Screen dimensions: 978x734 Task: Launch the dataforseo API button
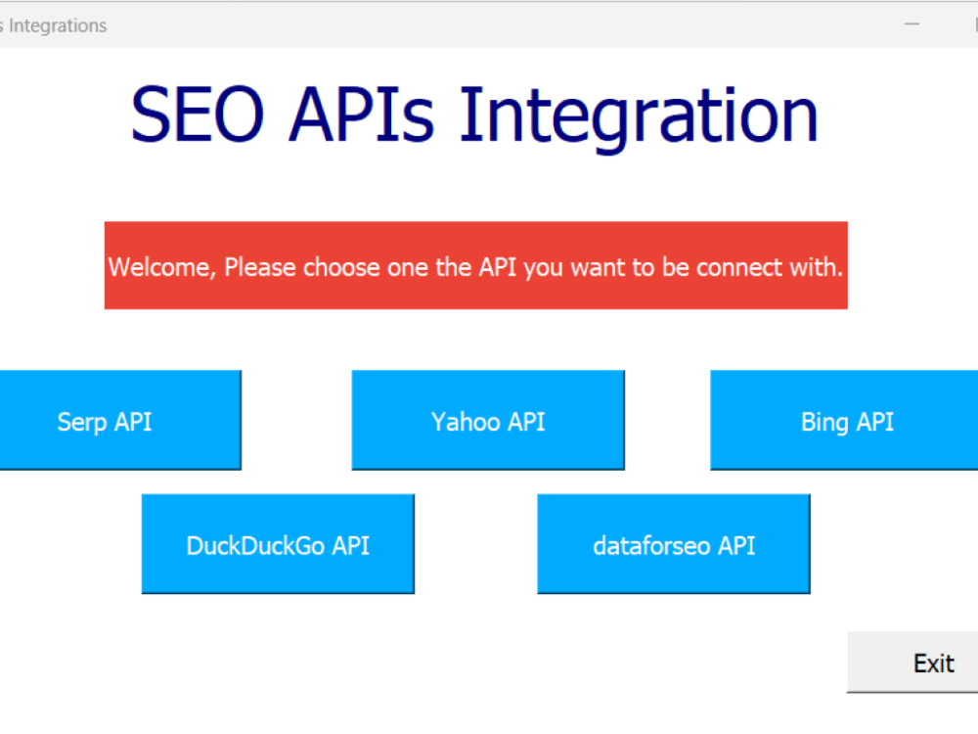pyautogui.click(x=674, y=543)
